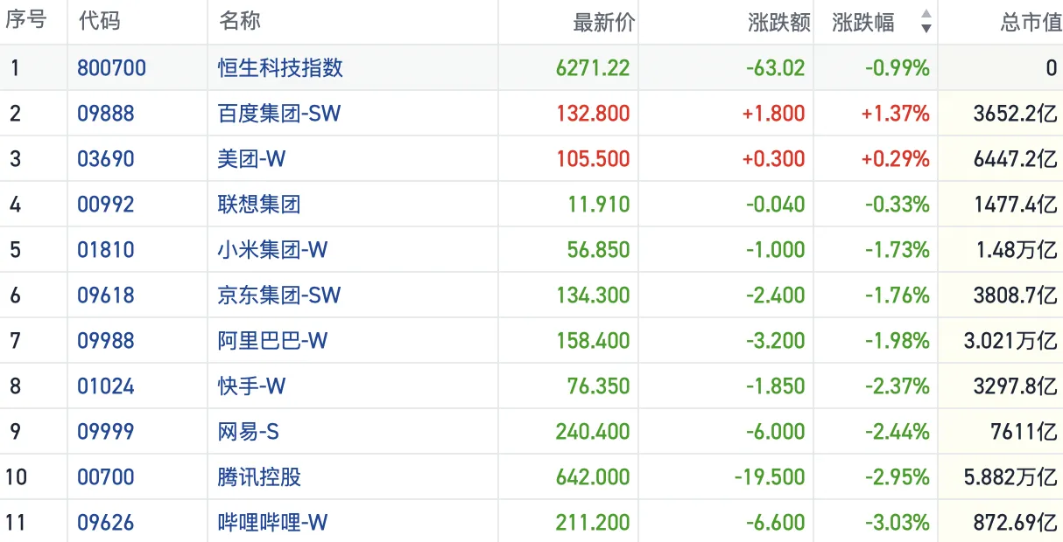
Task: Open 京东集团-SW stock page
Action: click(279, 295)
